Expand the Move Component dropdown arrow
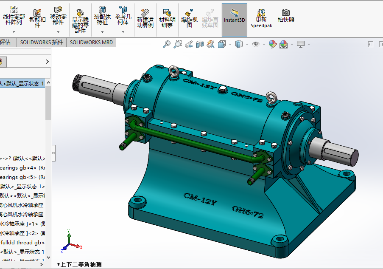Viewport: 383px width, 269px height. tap(58, 32)
